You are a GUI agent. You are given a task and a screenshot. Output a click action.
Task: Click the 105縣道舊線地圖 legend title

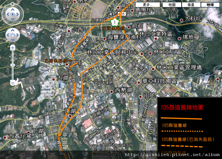click(x=182, y=107)
